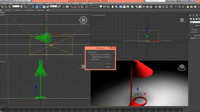
Task: Open the Front viewport [+] menu
Action: 91,15
